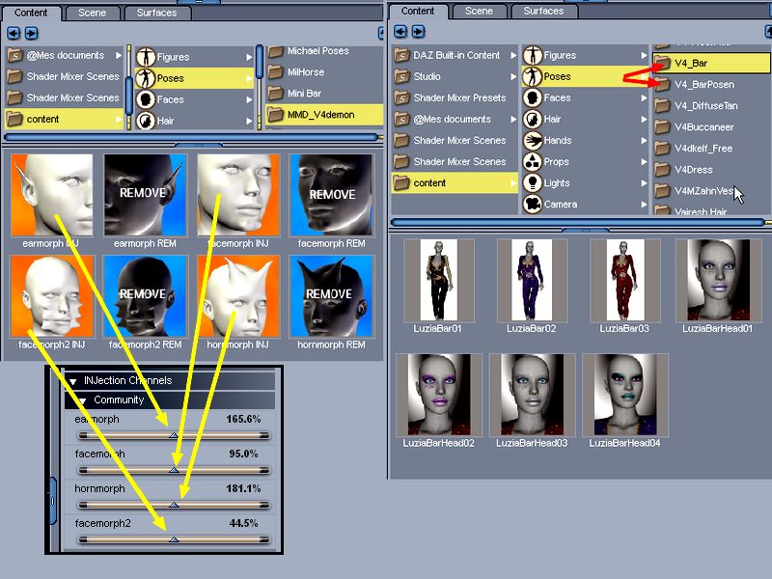This screenshot has width=772, height=579.
Task: Expand Props arrow in right panel
Action: [x=644, y=161]
